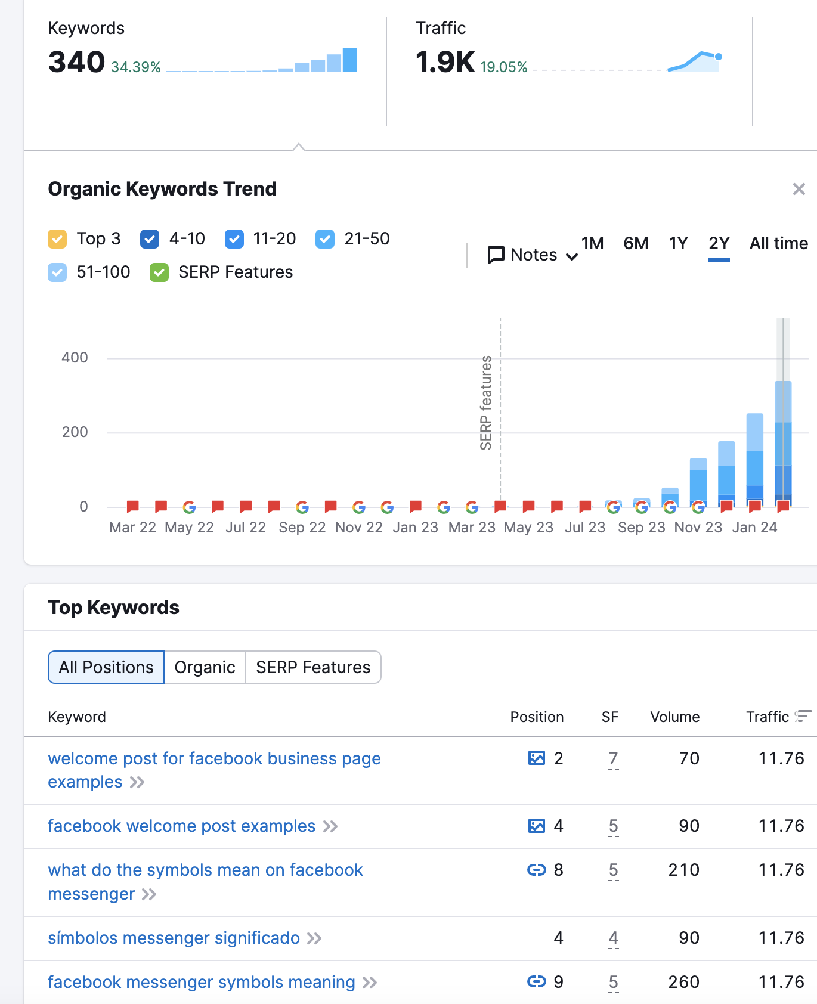Viewport: 817px width, 1004px height.
Task: Open 'welcome post for facebook business page examples' keyword
Action: pos(214,770)
